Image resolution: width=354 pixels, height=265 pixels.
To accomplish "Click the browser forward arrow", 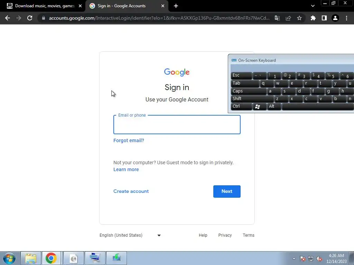I will (19, 18).
